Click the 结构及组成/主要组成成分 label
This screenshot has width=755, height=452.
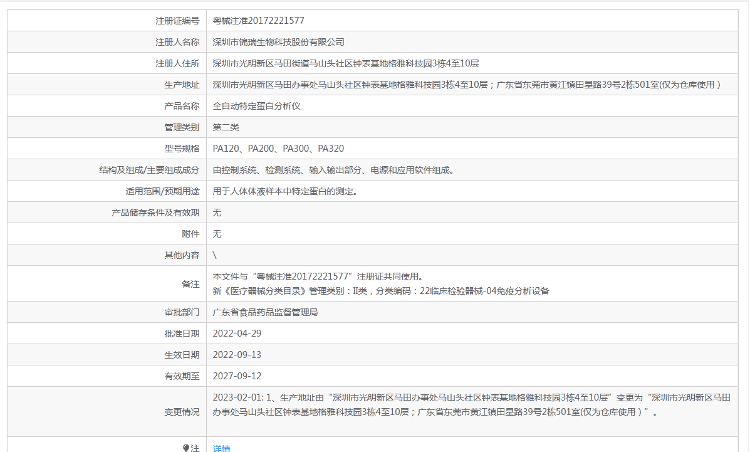tap(149, 170)
